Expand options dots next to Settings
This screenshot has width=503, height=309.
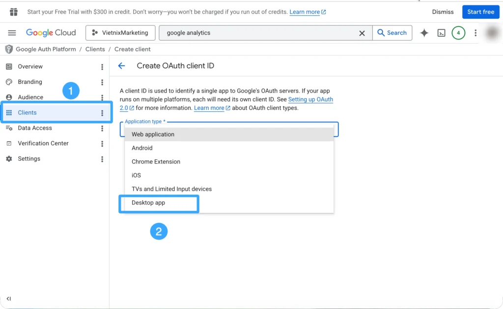coord(102,159)
